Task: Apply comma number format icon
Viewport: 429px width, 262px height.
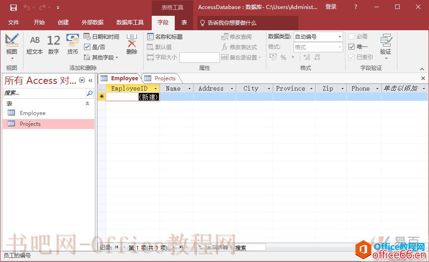Action: [x=293, y=57]
